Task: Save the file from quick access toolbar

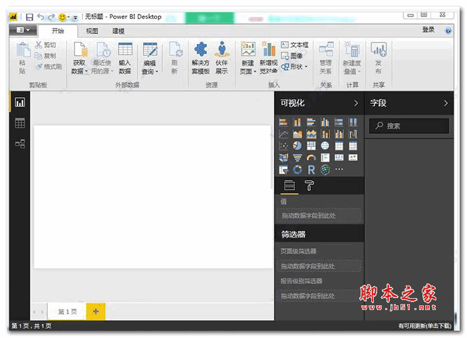Action: click(29, 17)
